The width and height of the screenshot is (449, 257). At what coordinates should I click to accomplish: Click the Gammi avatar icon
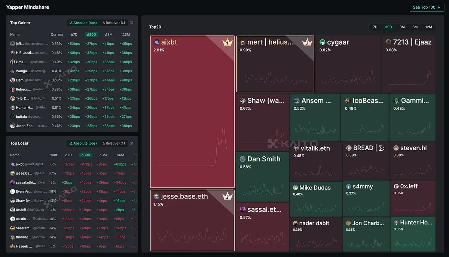pyautogui.click(x=396, y=101)
